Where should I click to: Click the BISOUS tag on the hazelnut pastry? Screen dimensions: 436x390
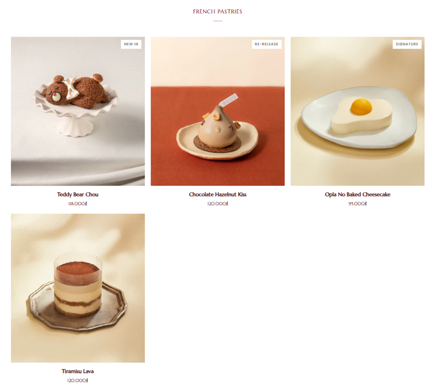click(x=230, y=100)
